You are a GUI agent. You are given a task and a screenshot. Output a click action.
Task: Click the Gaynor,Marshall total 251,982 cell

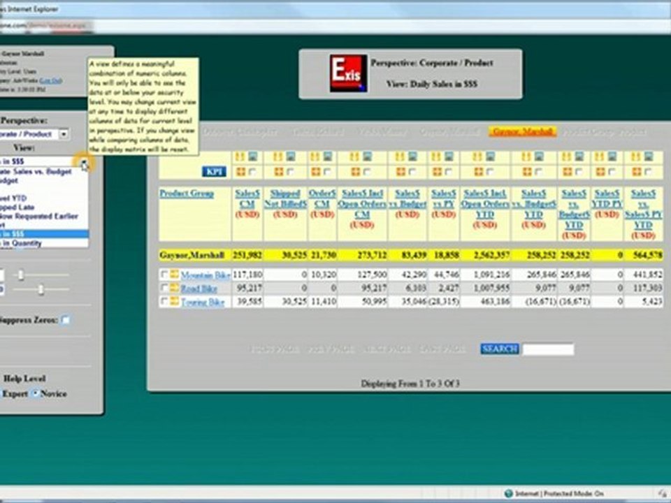coord(247,256)
